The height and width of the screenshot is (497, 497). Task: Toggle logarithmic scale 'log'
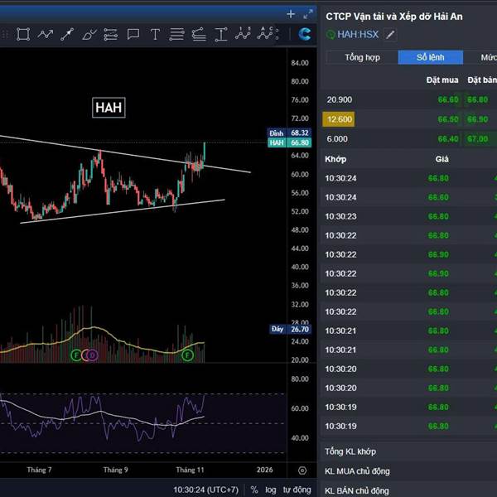[270, 490]
